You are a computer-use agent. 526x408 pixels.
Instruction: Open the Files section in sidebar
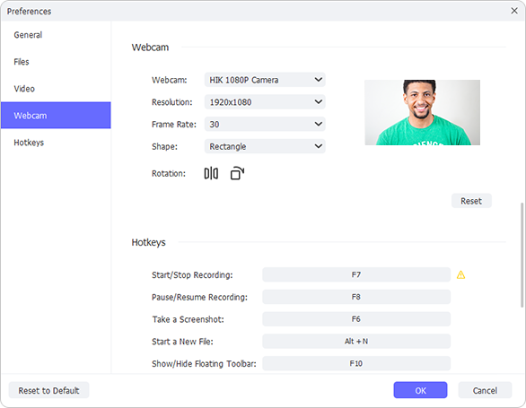(x=56, y=62)
